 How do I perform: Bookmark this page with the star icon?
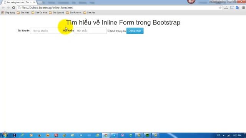click(x=220, y=8)
